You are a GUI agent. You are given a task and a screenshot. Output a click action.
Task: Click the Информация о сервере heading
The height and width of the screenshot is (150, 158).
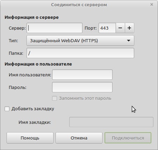point(31,17)
